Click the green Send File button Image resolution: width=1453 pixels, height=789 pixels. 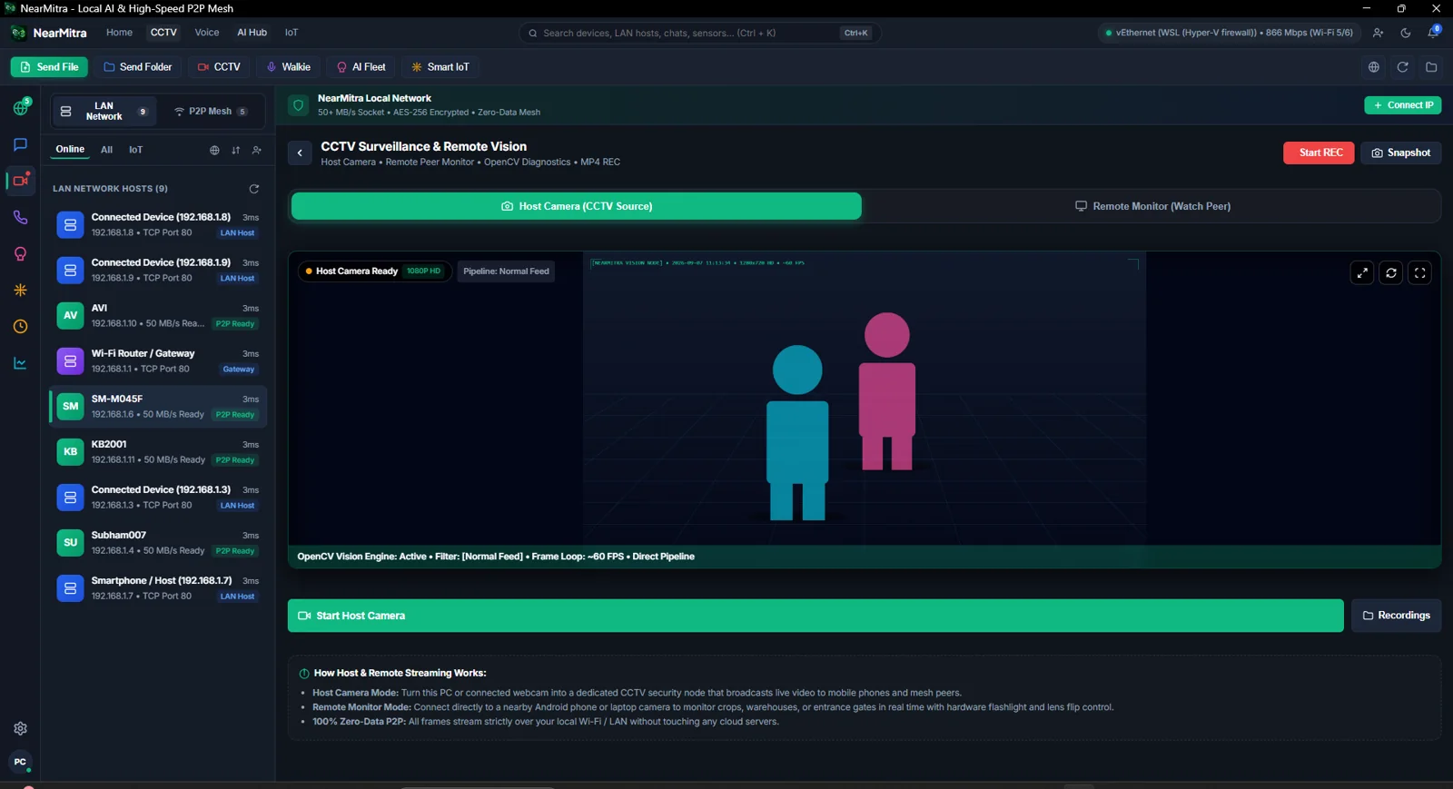click(49, 67)
